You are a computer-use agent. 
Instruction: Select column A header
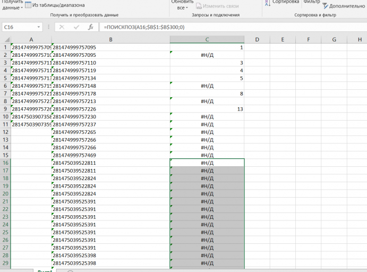tap(31, 39)
